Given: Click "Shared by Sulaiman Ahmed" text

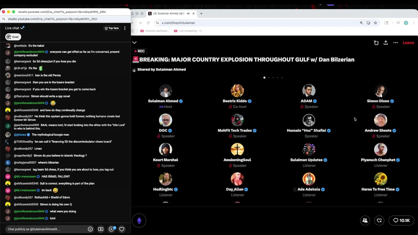Looking at the screenshot, I should tap(162, 70).
